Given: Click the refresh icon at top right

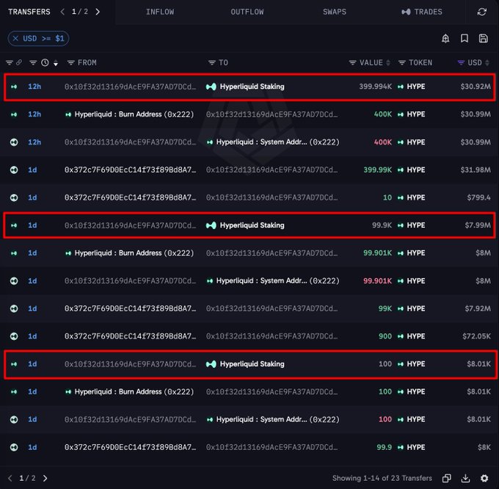Looking at the screenshot, I should 482,12.
